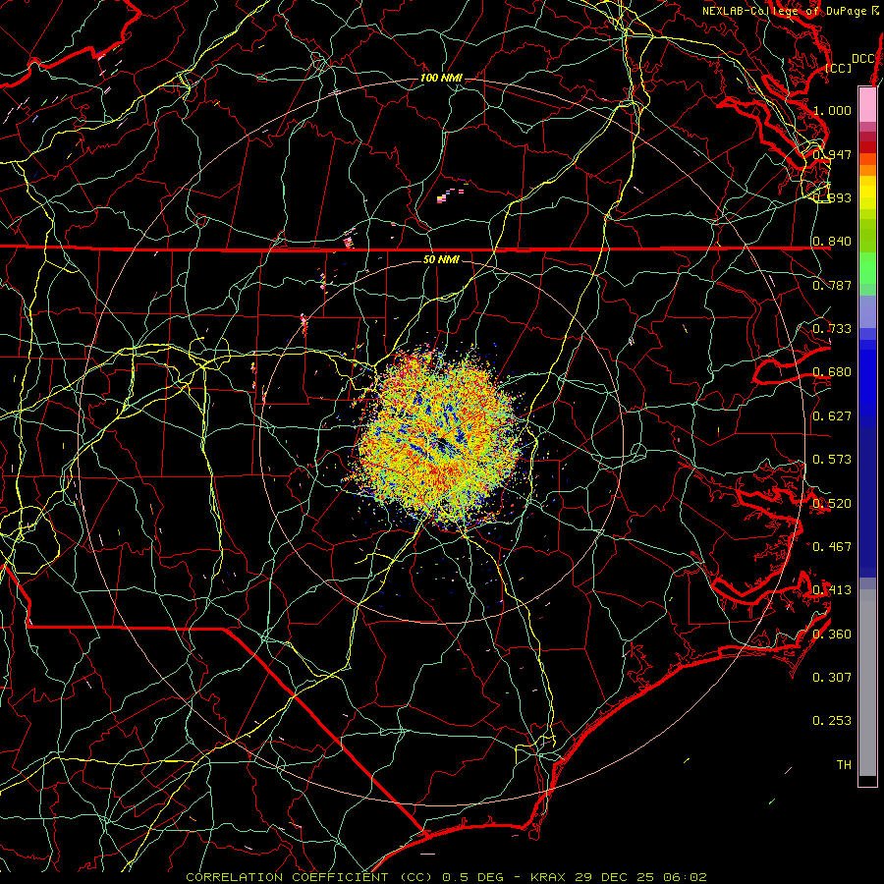Click the 0.733 scale value
Screen dimensions: 884x884
(832, 328)
